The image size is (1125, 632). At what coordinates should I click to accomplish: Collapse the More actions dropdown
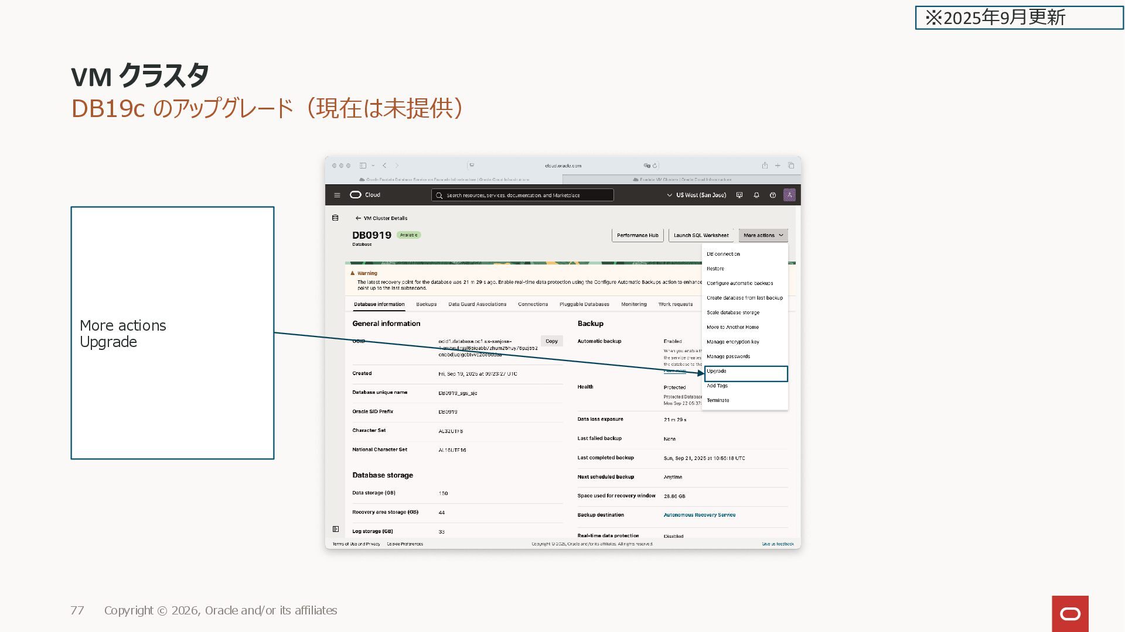(763, 235)
